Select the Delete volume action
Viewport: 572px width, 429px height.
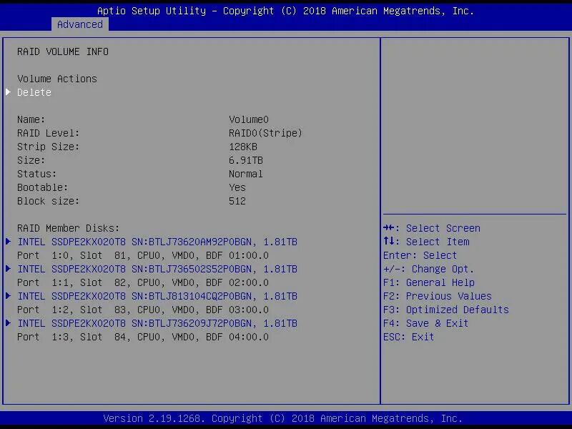click(34, 92)
